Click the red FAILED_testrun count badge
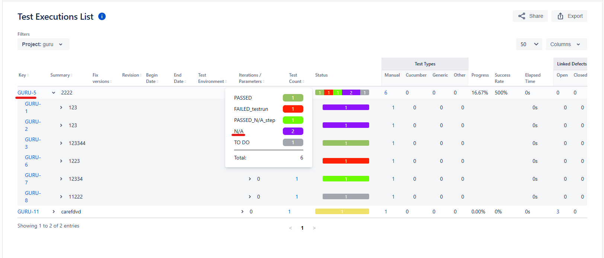The width and height of the screenshot is (604, 258). point(293,109)
